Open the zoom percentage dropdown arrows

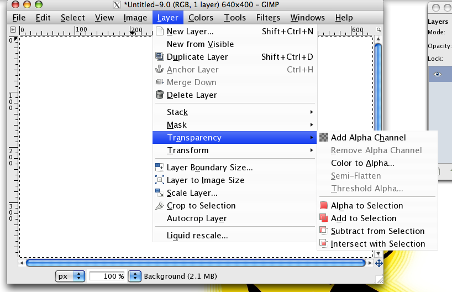(135, 276)
